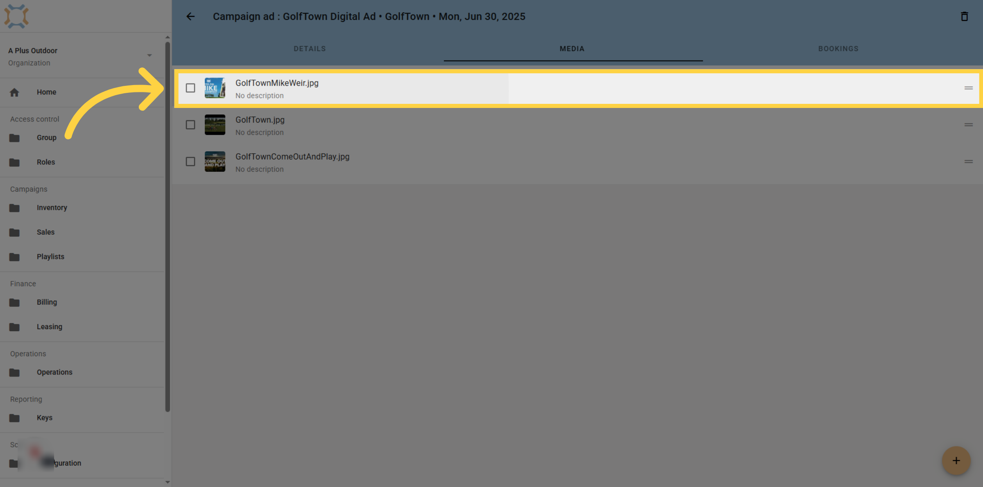Viewport: 983px width, 487px height.
Task: Grab the reorder handle for GolfTown.jpg
Action: 968,125
